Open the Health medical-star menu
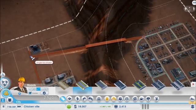 click(x=120, y=99)
